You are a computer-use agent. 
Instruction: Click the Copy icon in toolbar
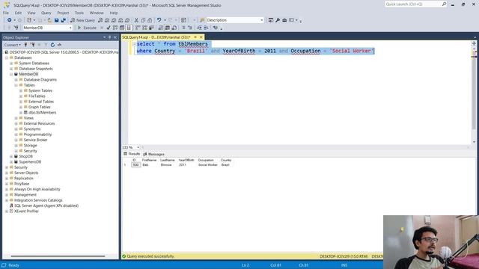(x=143, y=20)
